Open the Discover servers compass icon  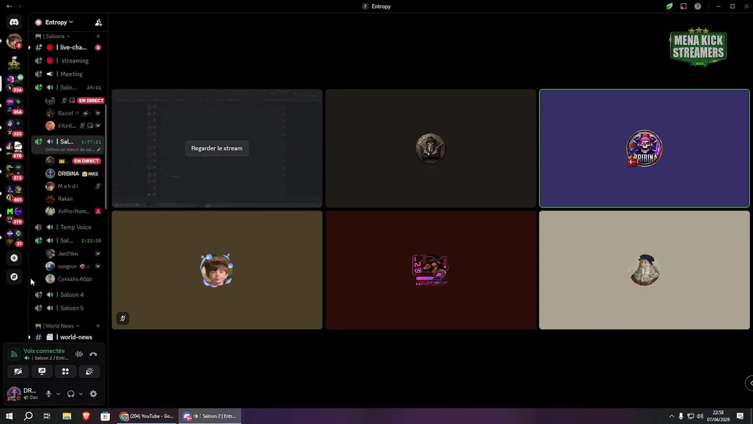tap(14, 277)
